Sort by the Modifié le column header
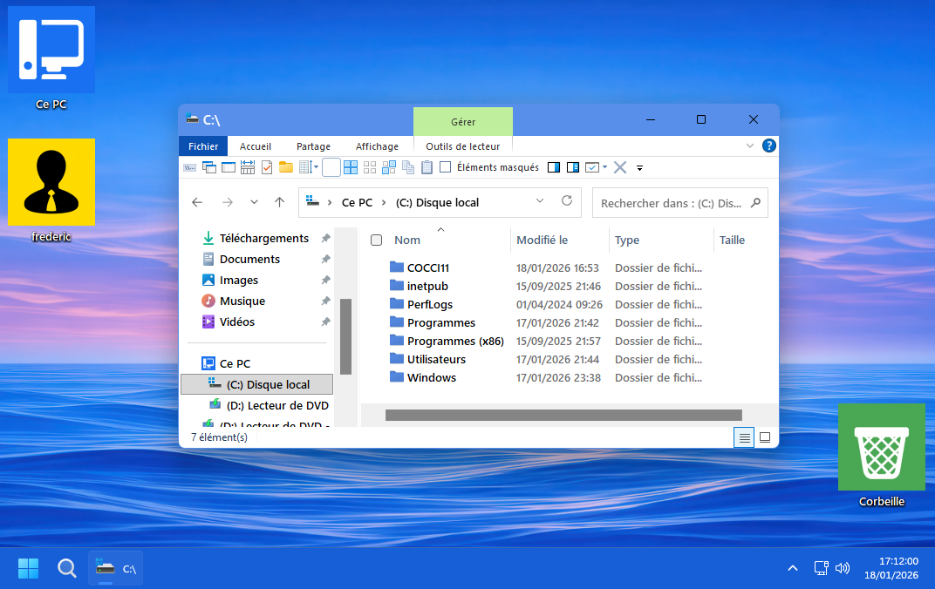The width and height of the screenshot is (935, 589). 542,240
